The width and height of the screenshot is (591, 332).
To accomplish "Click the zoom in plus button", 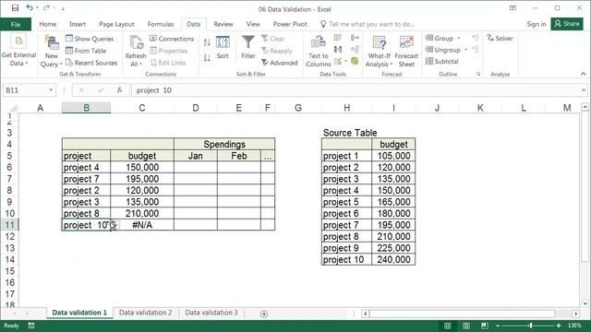I will (558, 326).
